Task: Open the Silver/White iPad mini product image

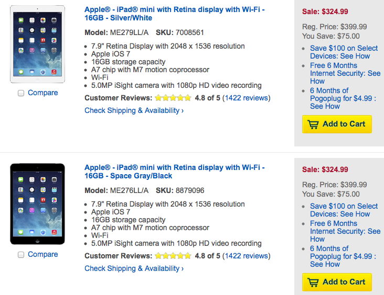Action: [37, 44]
